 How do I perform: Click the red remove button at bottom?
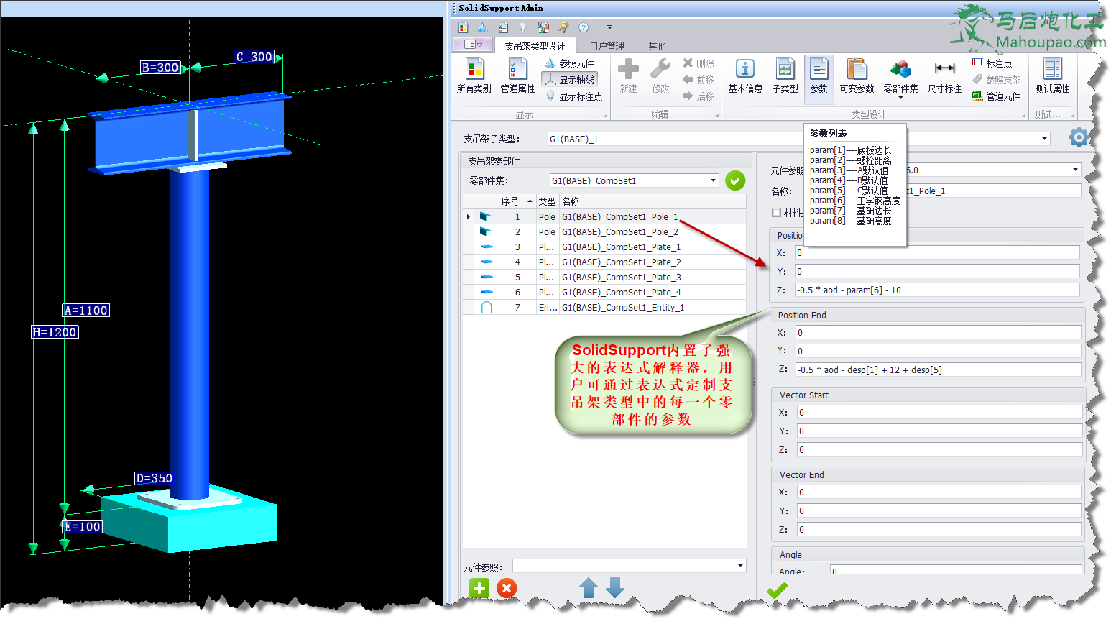507,588
